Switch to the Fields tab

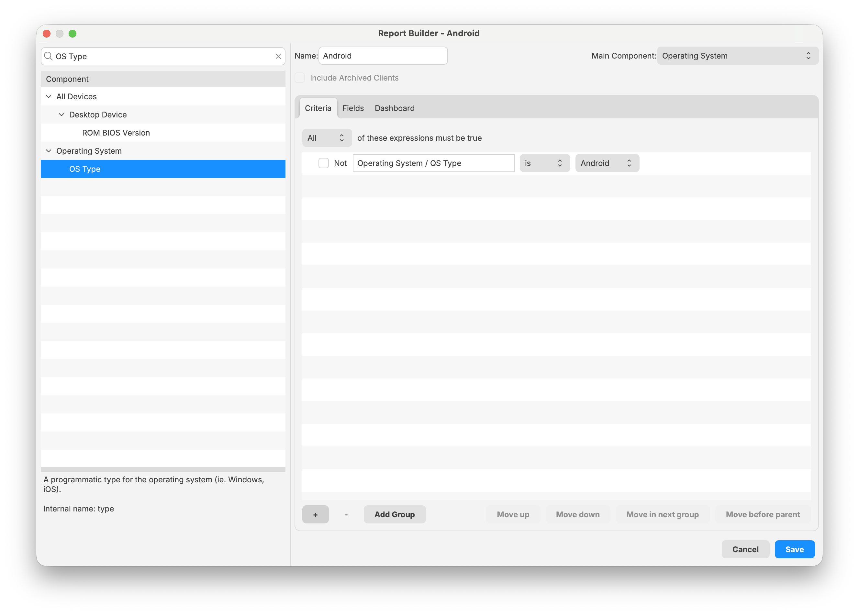coord(353,108)
